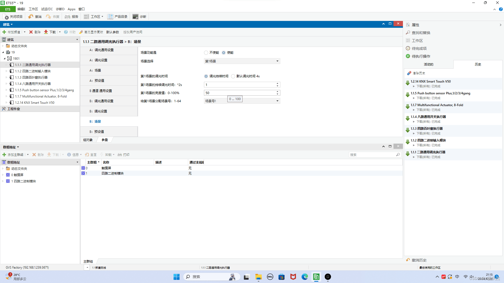504x283 pixels.
Task: Click 清除历史 eraser icon
Action: tap(409, 73)
